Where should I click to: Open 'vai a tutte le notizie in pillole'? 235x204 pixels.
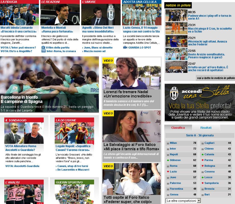[216, 78]
